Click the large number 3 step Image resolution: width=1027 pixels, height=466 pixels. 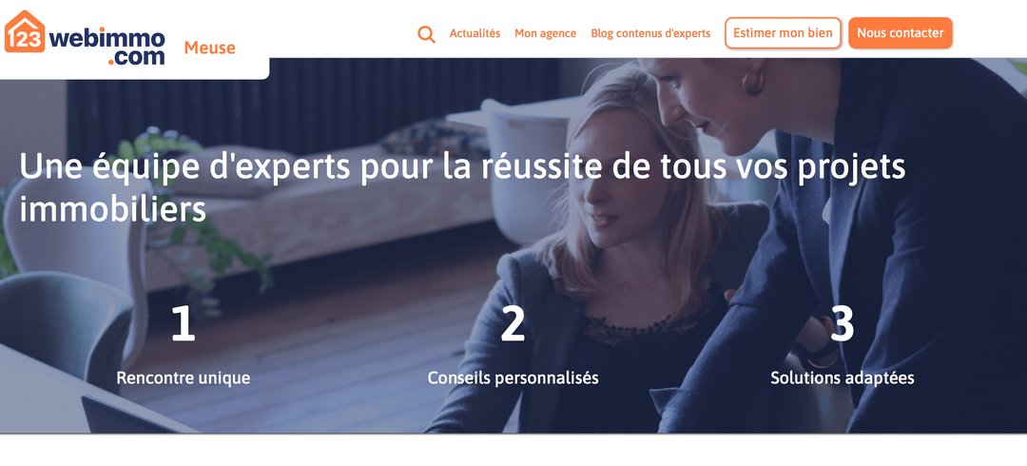tap(843, 323)
